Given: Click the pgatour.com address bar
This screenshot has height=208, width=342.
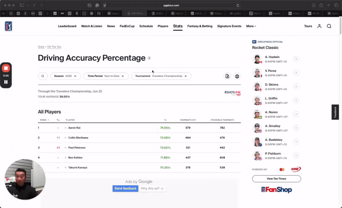Looking at the screenshot, I should point(171,5).
